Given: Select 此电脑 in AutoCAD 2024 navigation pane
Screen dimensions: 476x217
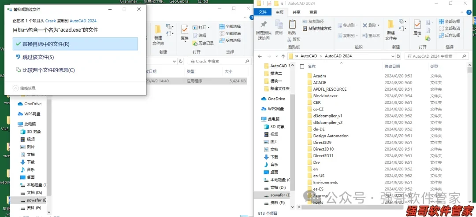Looking at the screenshot, I should tap(271, 119).
